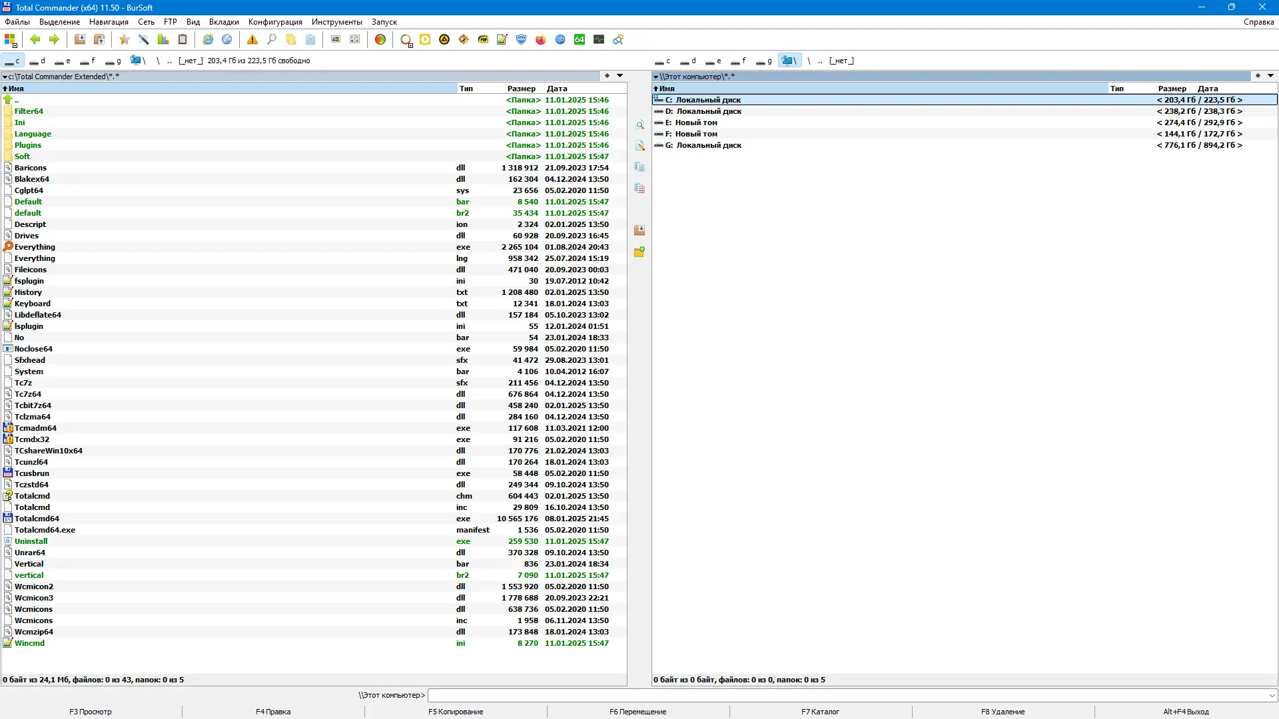Open the magnifier search tool in toolbar
Viewport: 1279px width, 719px height.
(x=272, y=40)
